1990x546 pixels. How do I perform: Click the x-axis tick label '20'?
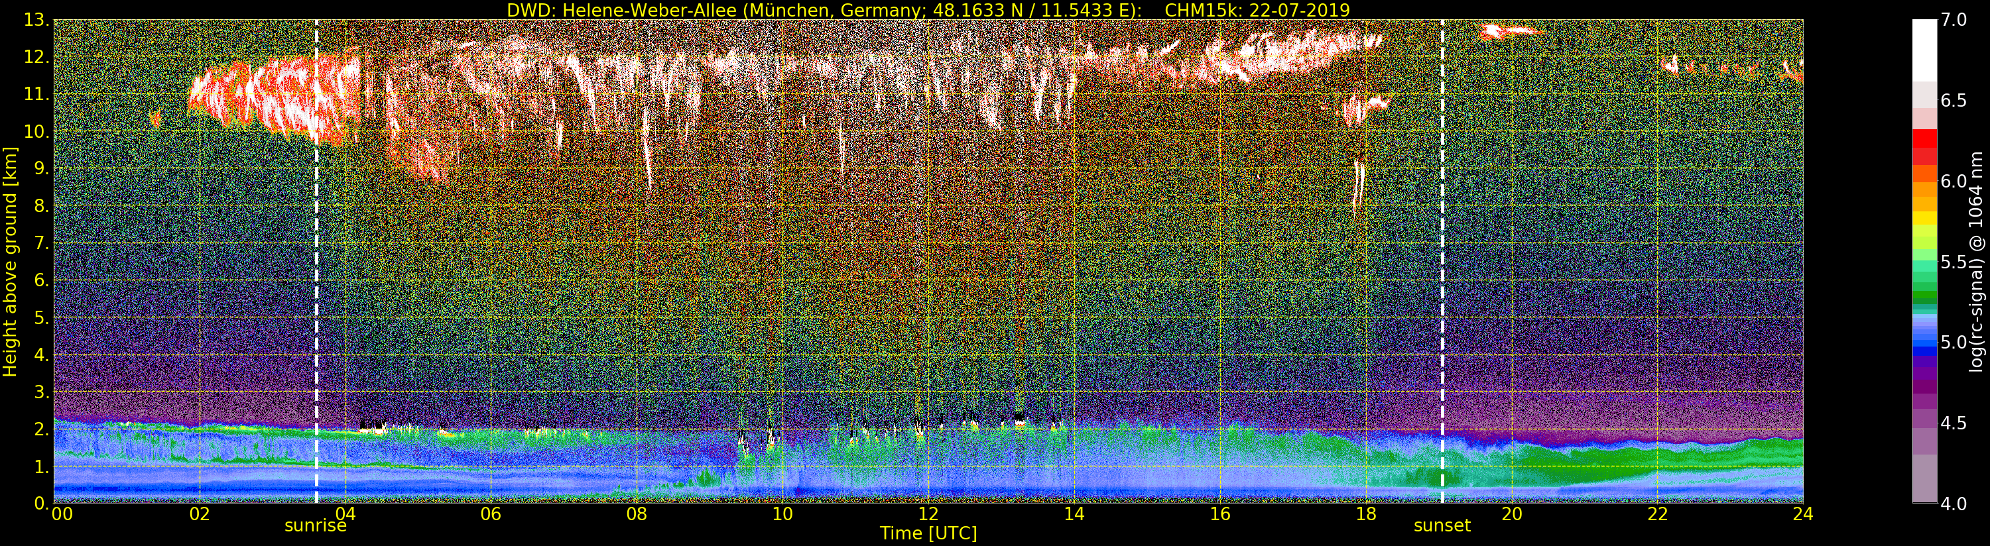[x=1511, y=514]
